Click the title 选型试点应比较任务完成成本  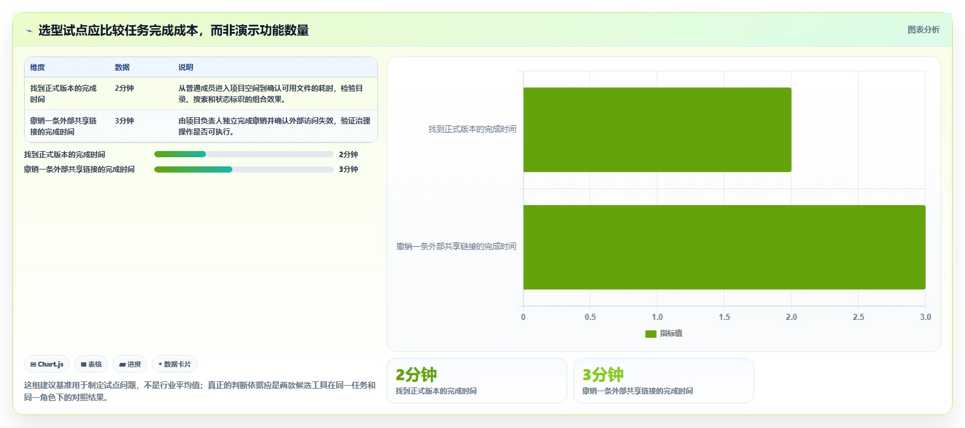173,30
